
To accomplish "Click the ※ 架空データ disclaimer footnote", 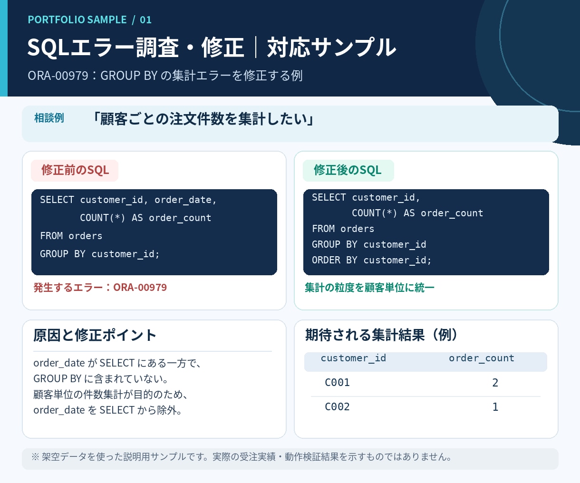I will (x=242, y=457).
